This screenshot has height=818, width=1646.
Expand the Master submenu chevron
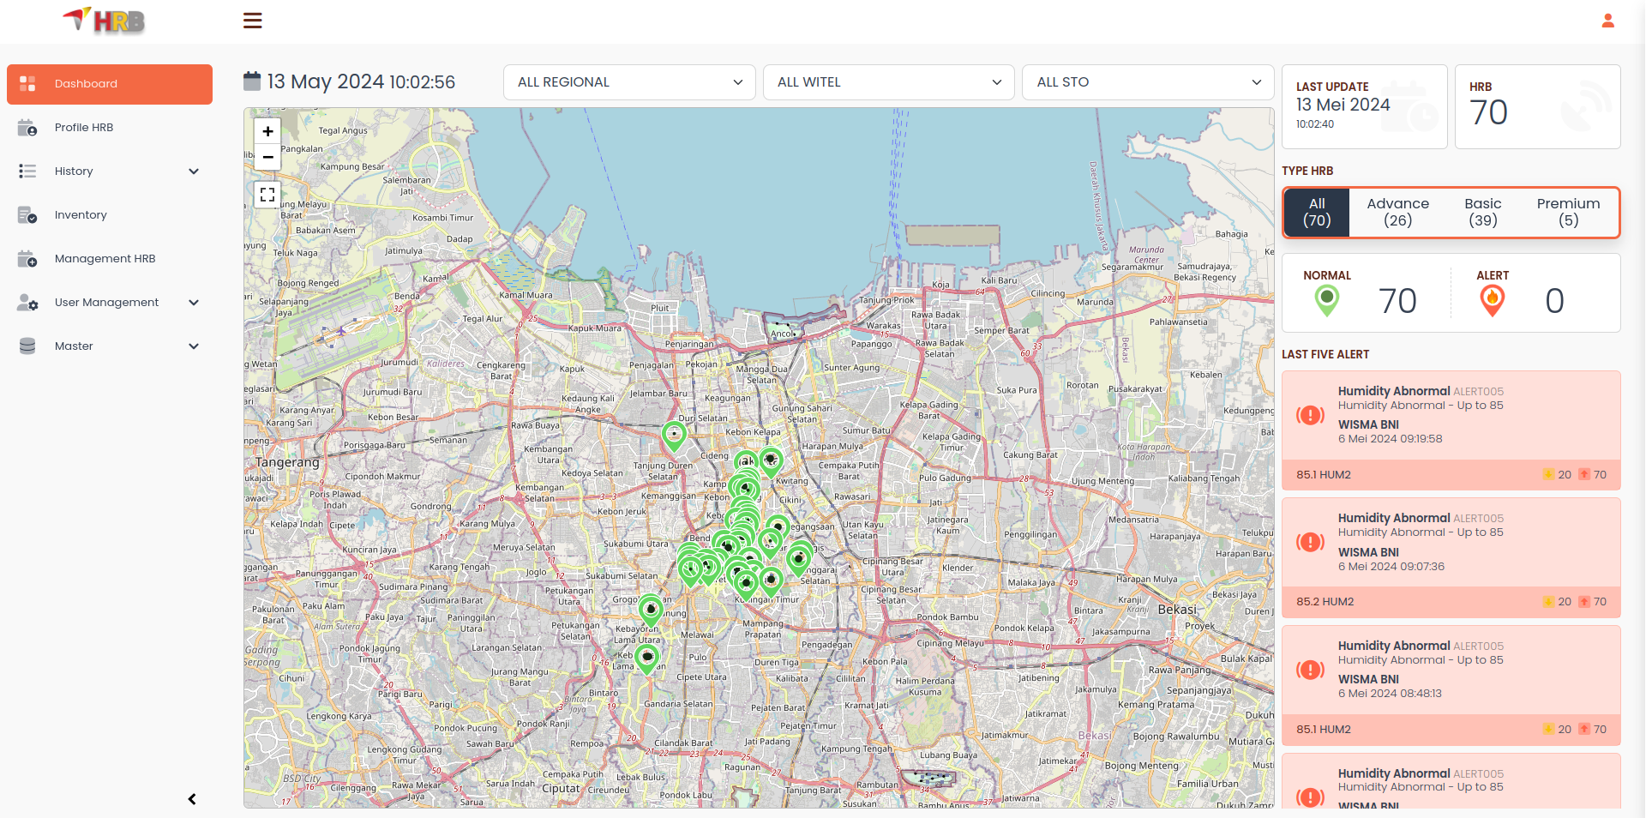pyautogui.click(x=194, y=346)
